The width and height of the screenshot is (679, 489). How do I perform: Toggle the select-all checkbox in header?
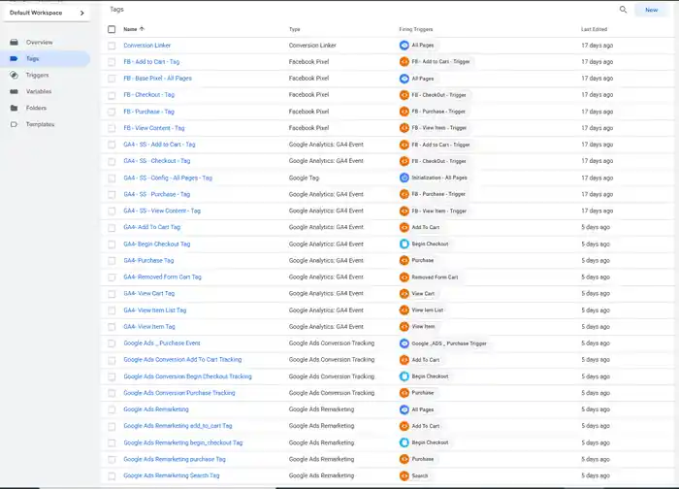[112, 29]
